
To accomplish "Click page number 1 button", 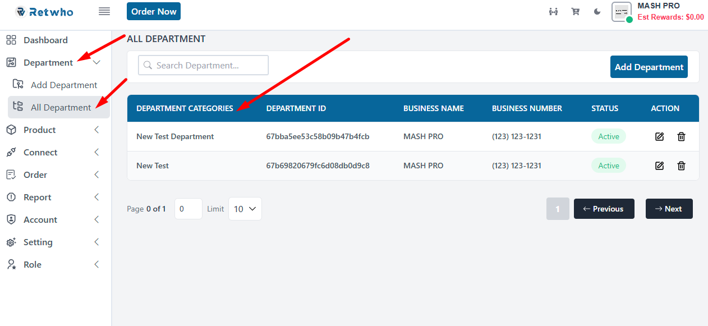I will click(558, 209).
